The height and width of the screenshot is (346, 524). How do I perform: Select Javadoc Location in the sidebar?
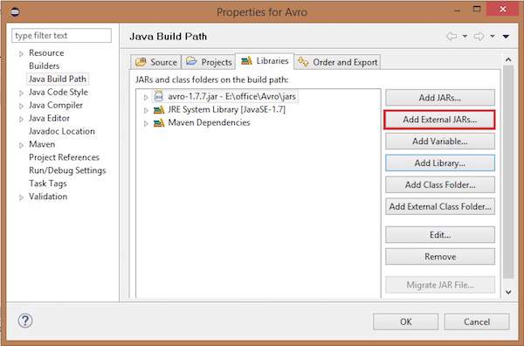pyautogui.click(x=62, y=131)
